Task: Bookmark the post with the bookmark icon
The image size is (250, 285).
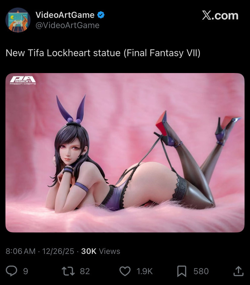Action: (x=182, y=271)
